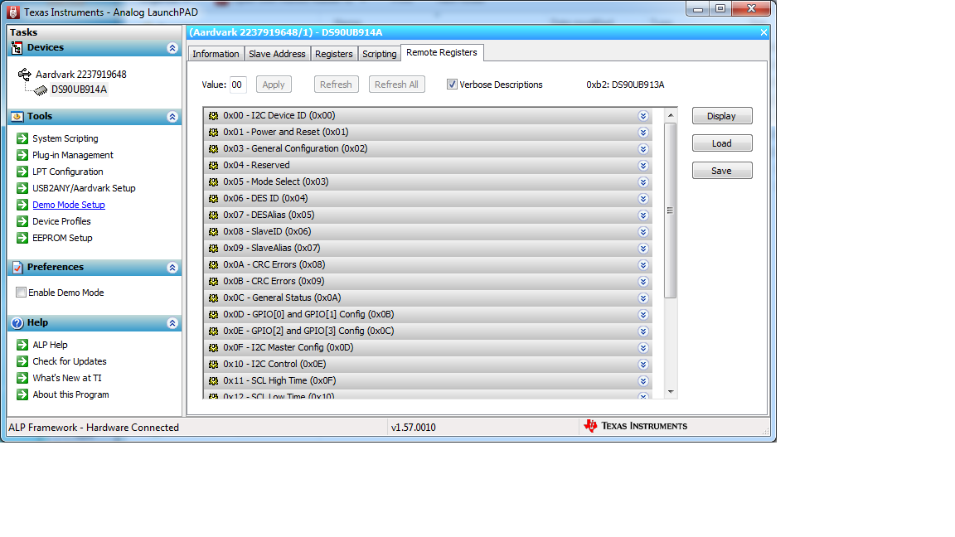Click the register list scroll-up arrow
The width and height of the screenshot is (955, 537).
671,115
